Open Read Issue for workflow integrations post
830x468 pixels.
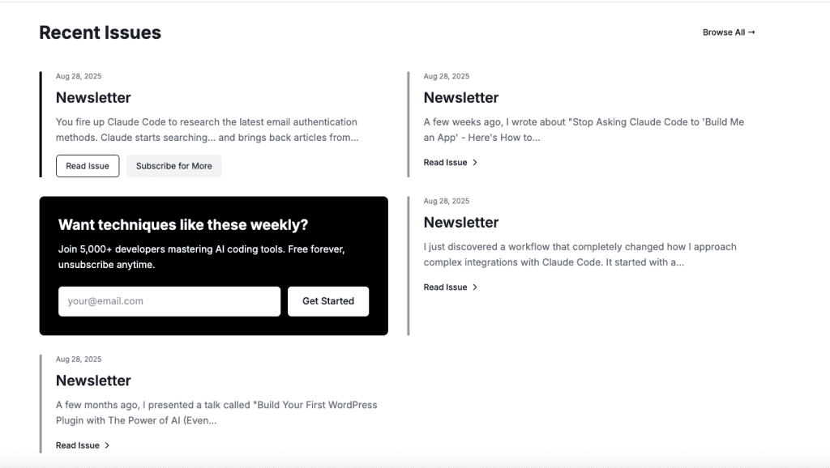click(x=451, y=287)
